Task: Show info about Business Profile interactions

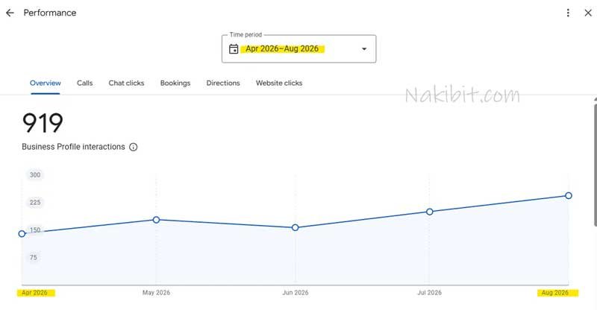Action: [134, 147]
